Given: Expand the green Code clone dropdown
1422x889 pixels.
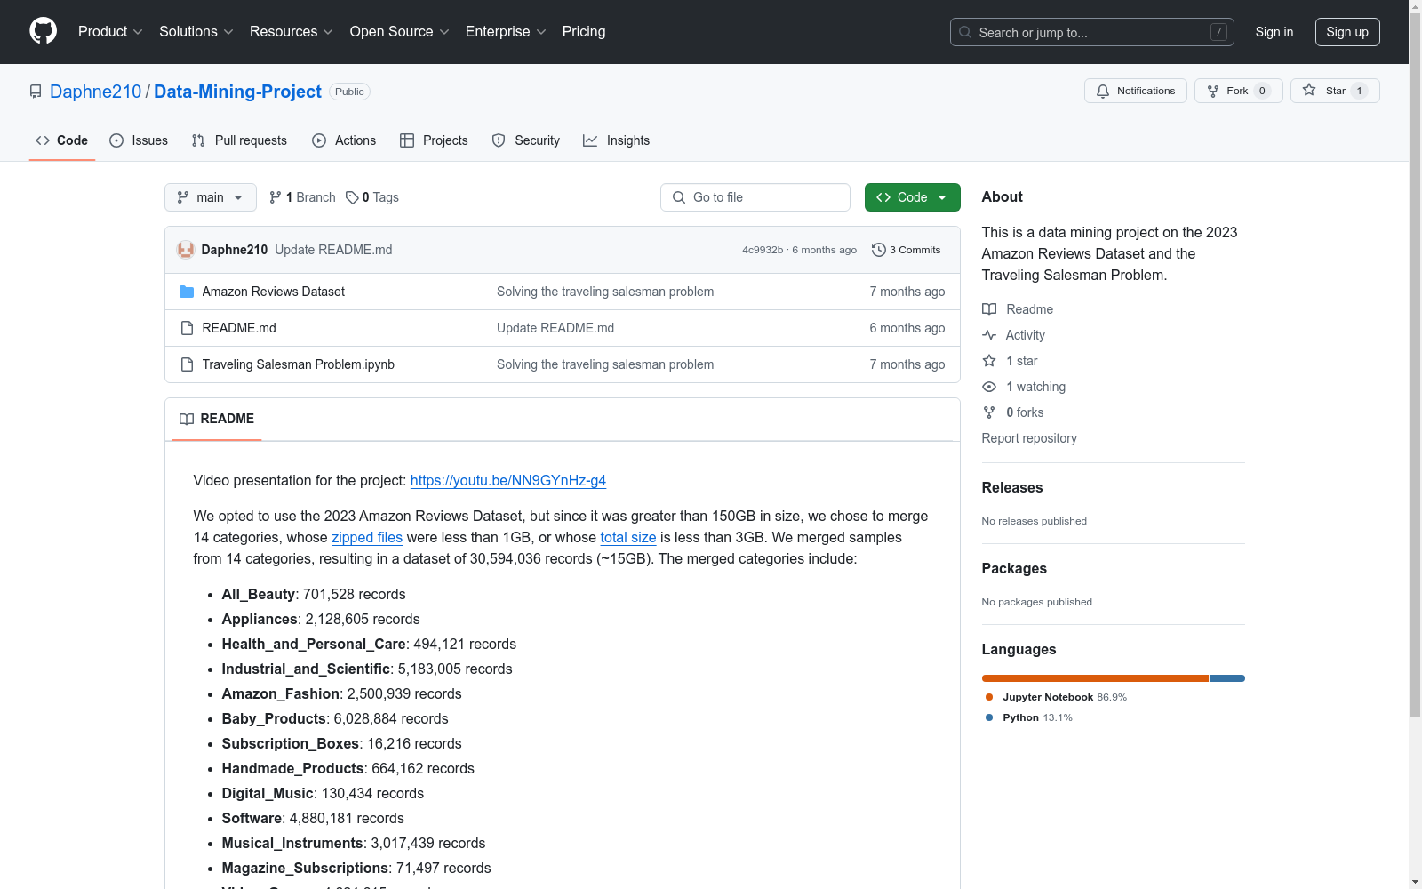Looking at the screenshot, I should point(913,197).
